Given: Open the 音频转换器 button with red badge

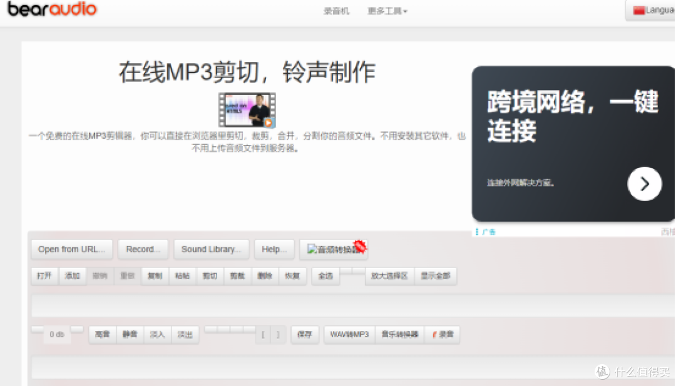Looking at the screenshot, I should pos(334,249).
